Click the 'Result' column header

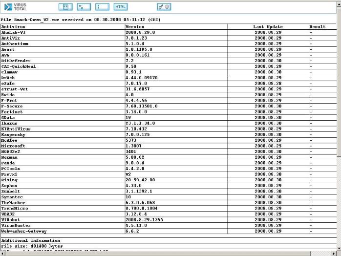pyautogui.click(x=318, y=26)
